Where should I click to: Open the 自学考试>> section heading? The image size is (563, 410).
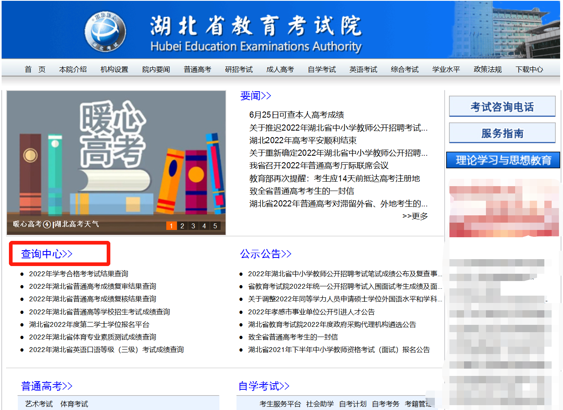264,386
